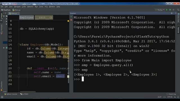180x101 pixels.
Task: Open the Data View side panel
Action: click(x=178, y=17)
